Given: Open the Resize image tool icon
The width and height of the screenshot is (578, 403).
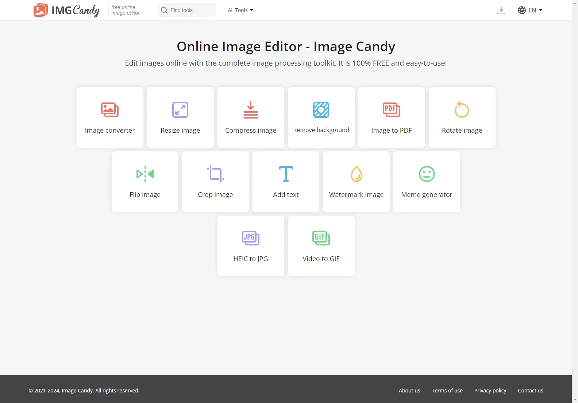Looking at the screenshot, I should click(180, 110).
